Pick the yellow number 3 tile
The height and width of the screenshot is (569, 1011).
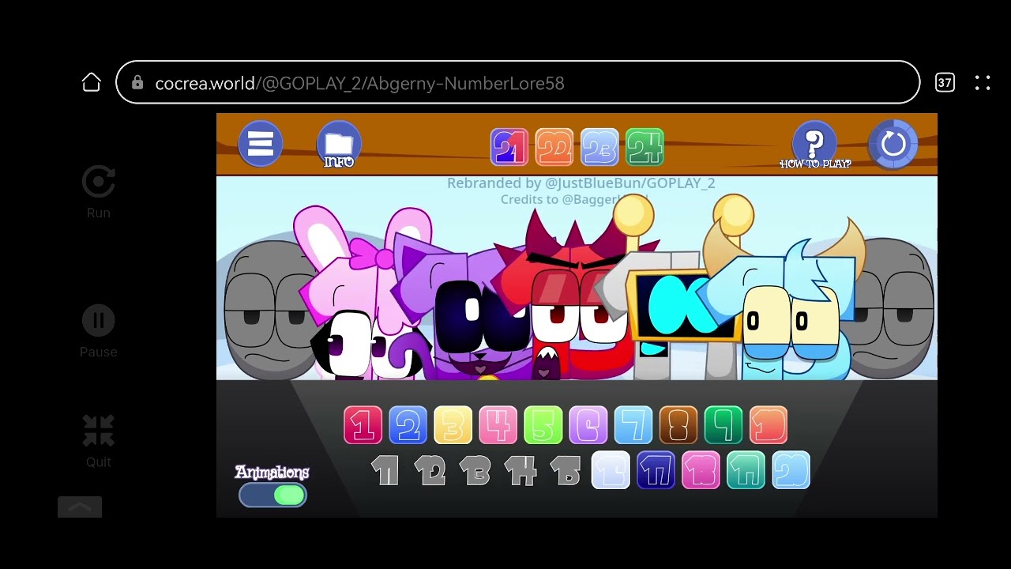tap(453, 425)
